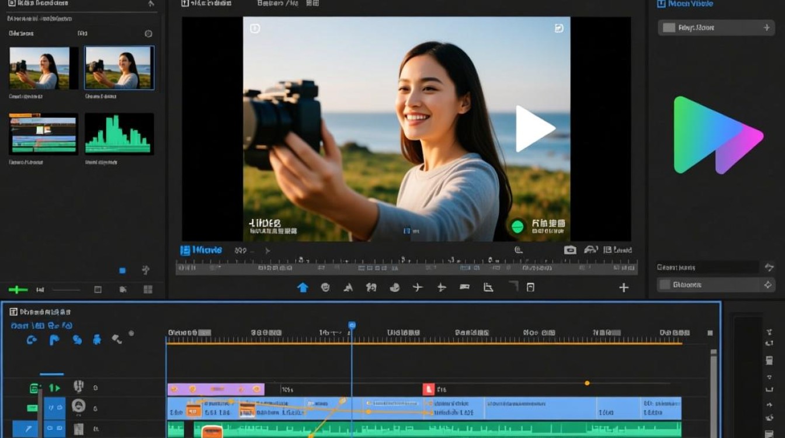Click the orange keyframe dot at top track right
The height and width of the screenshot is (438, 785).
587,383
